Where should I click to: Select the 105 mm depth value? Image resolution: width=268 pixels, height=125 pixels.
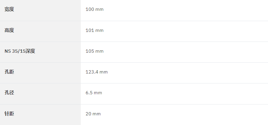tap(95, 51)
